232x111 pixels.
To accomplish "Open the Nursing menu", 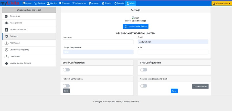I will [x=52, y=3].
